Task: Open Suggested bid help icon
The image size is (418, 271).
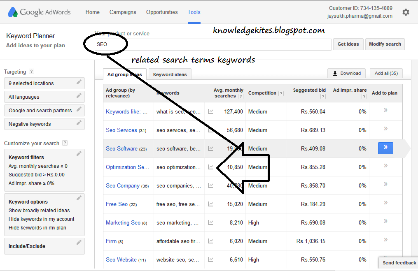Action: point(323,96)
